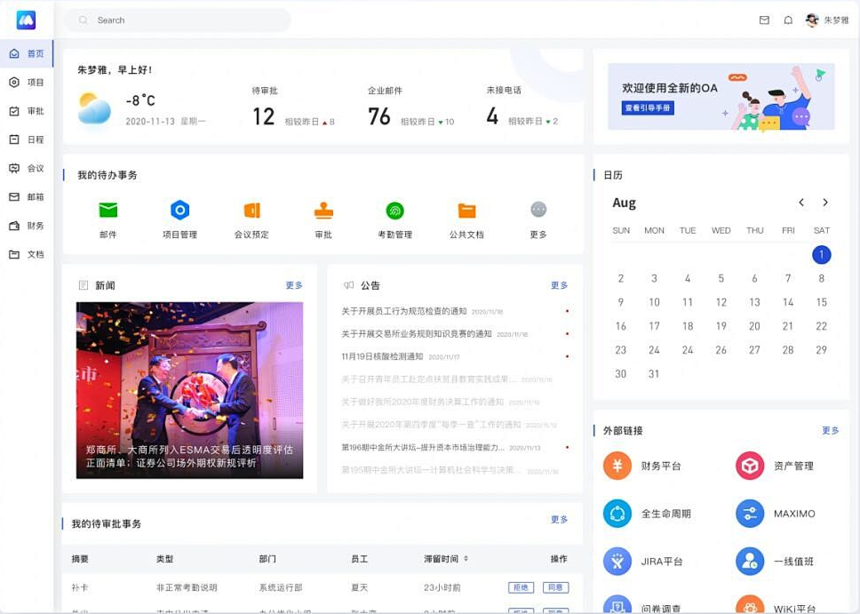Click the 待审批 count 12
Screen dimensions: 860x614
(263, 116)
